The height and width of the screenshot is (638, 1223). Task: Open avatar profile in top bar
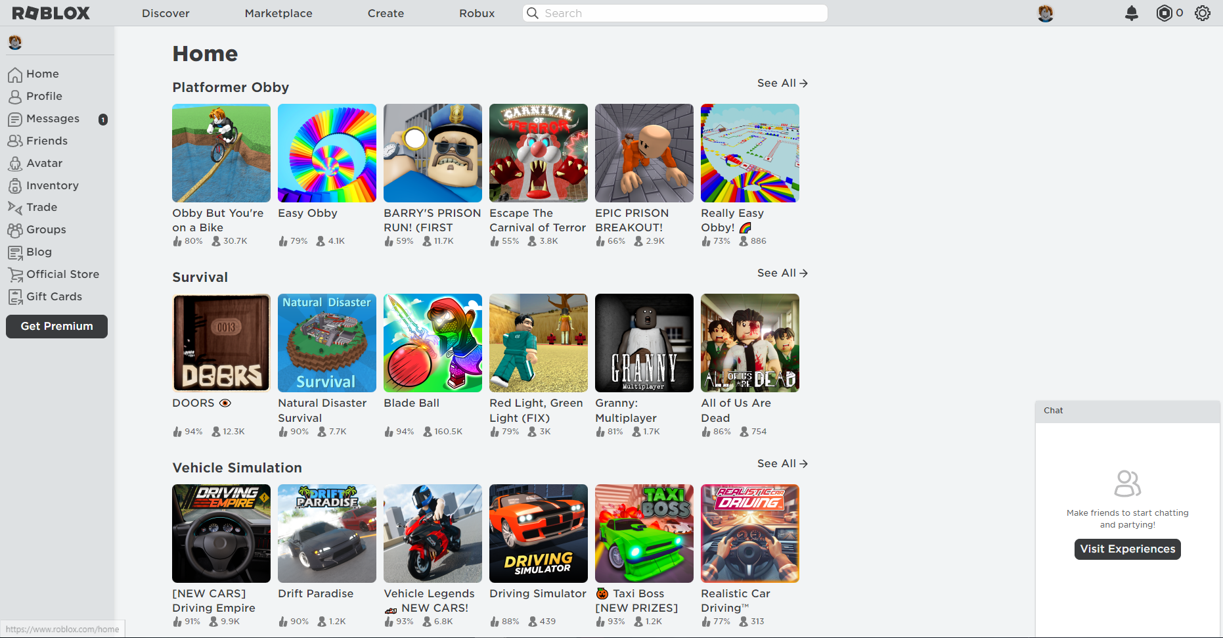[x=1045, y=13]
